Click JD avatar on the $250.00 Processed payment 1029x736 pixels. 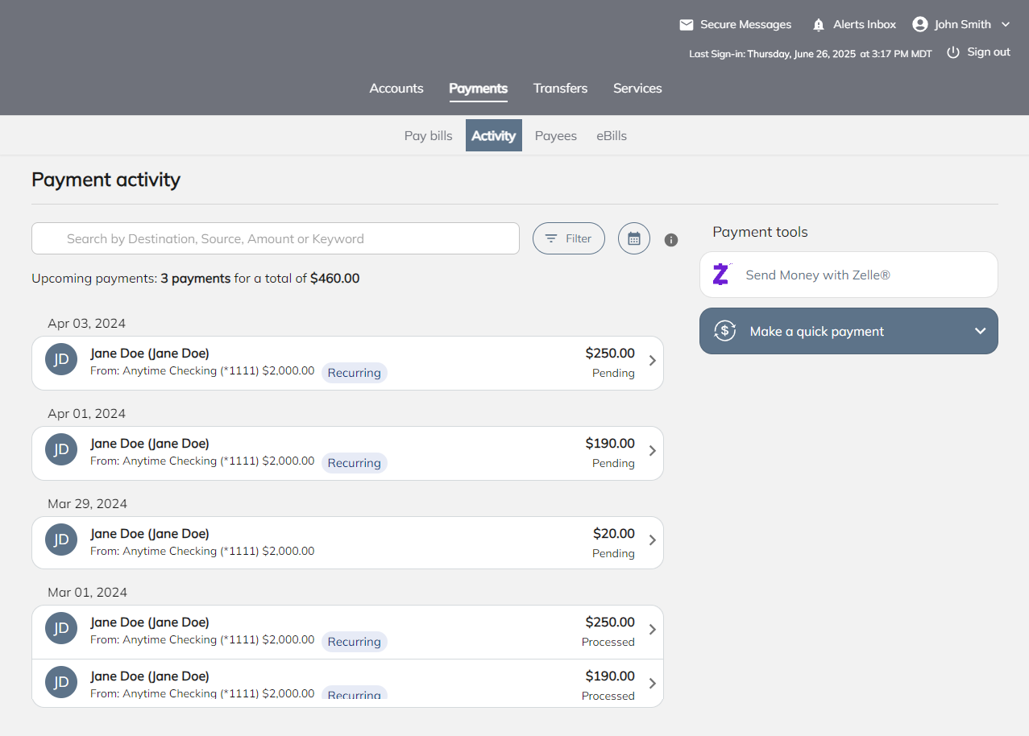61,629
